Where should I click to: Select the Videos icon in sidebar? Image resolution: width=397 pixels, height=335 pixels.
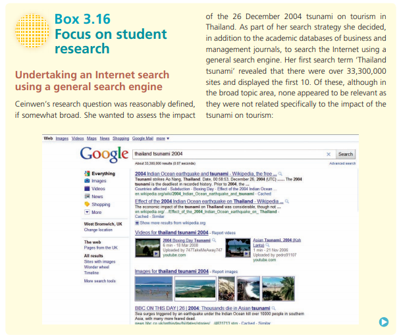pyautogui.click(x=87, y=188)
